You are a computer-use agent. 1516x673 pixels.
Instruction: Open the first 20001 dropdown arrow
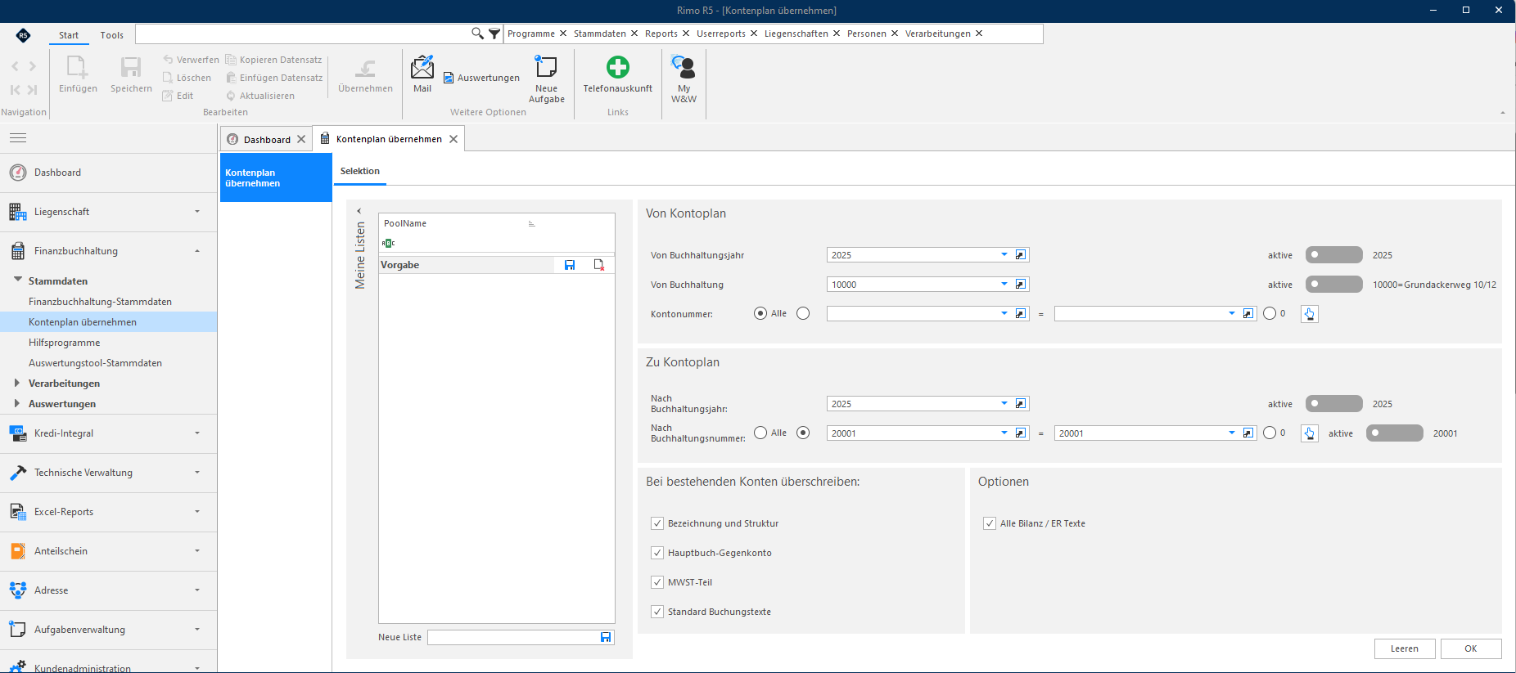(1004, 433)
